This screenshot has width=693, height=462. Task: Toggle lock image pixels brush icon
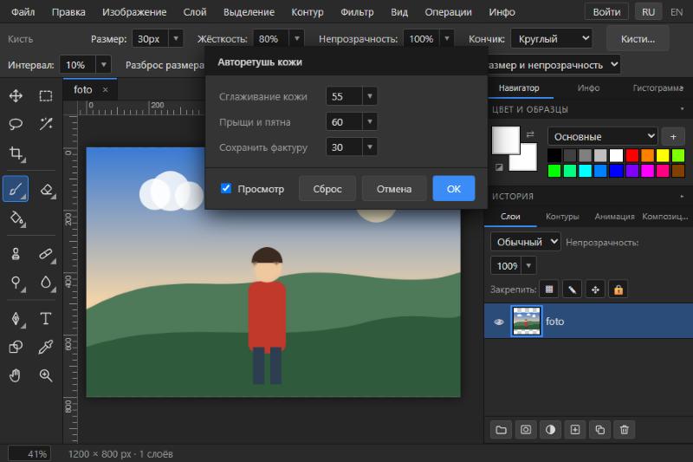[572, 290]
